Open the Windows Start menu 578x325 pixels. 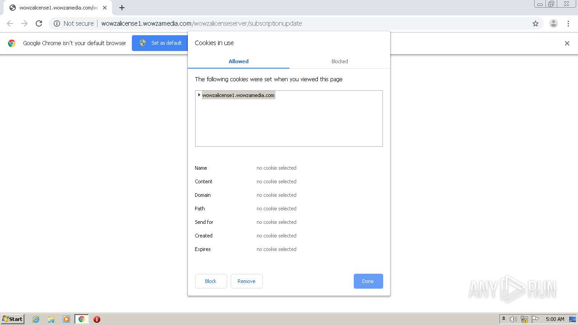coord(12,319)
